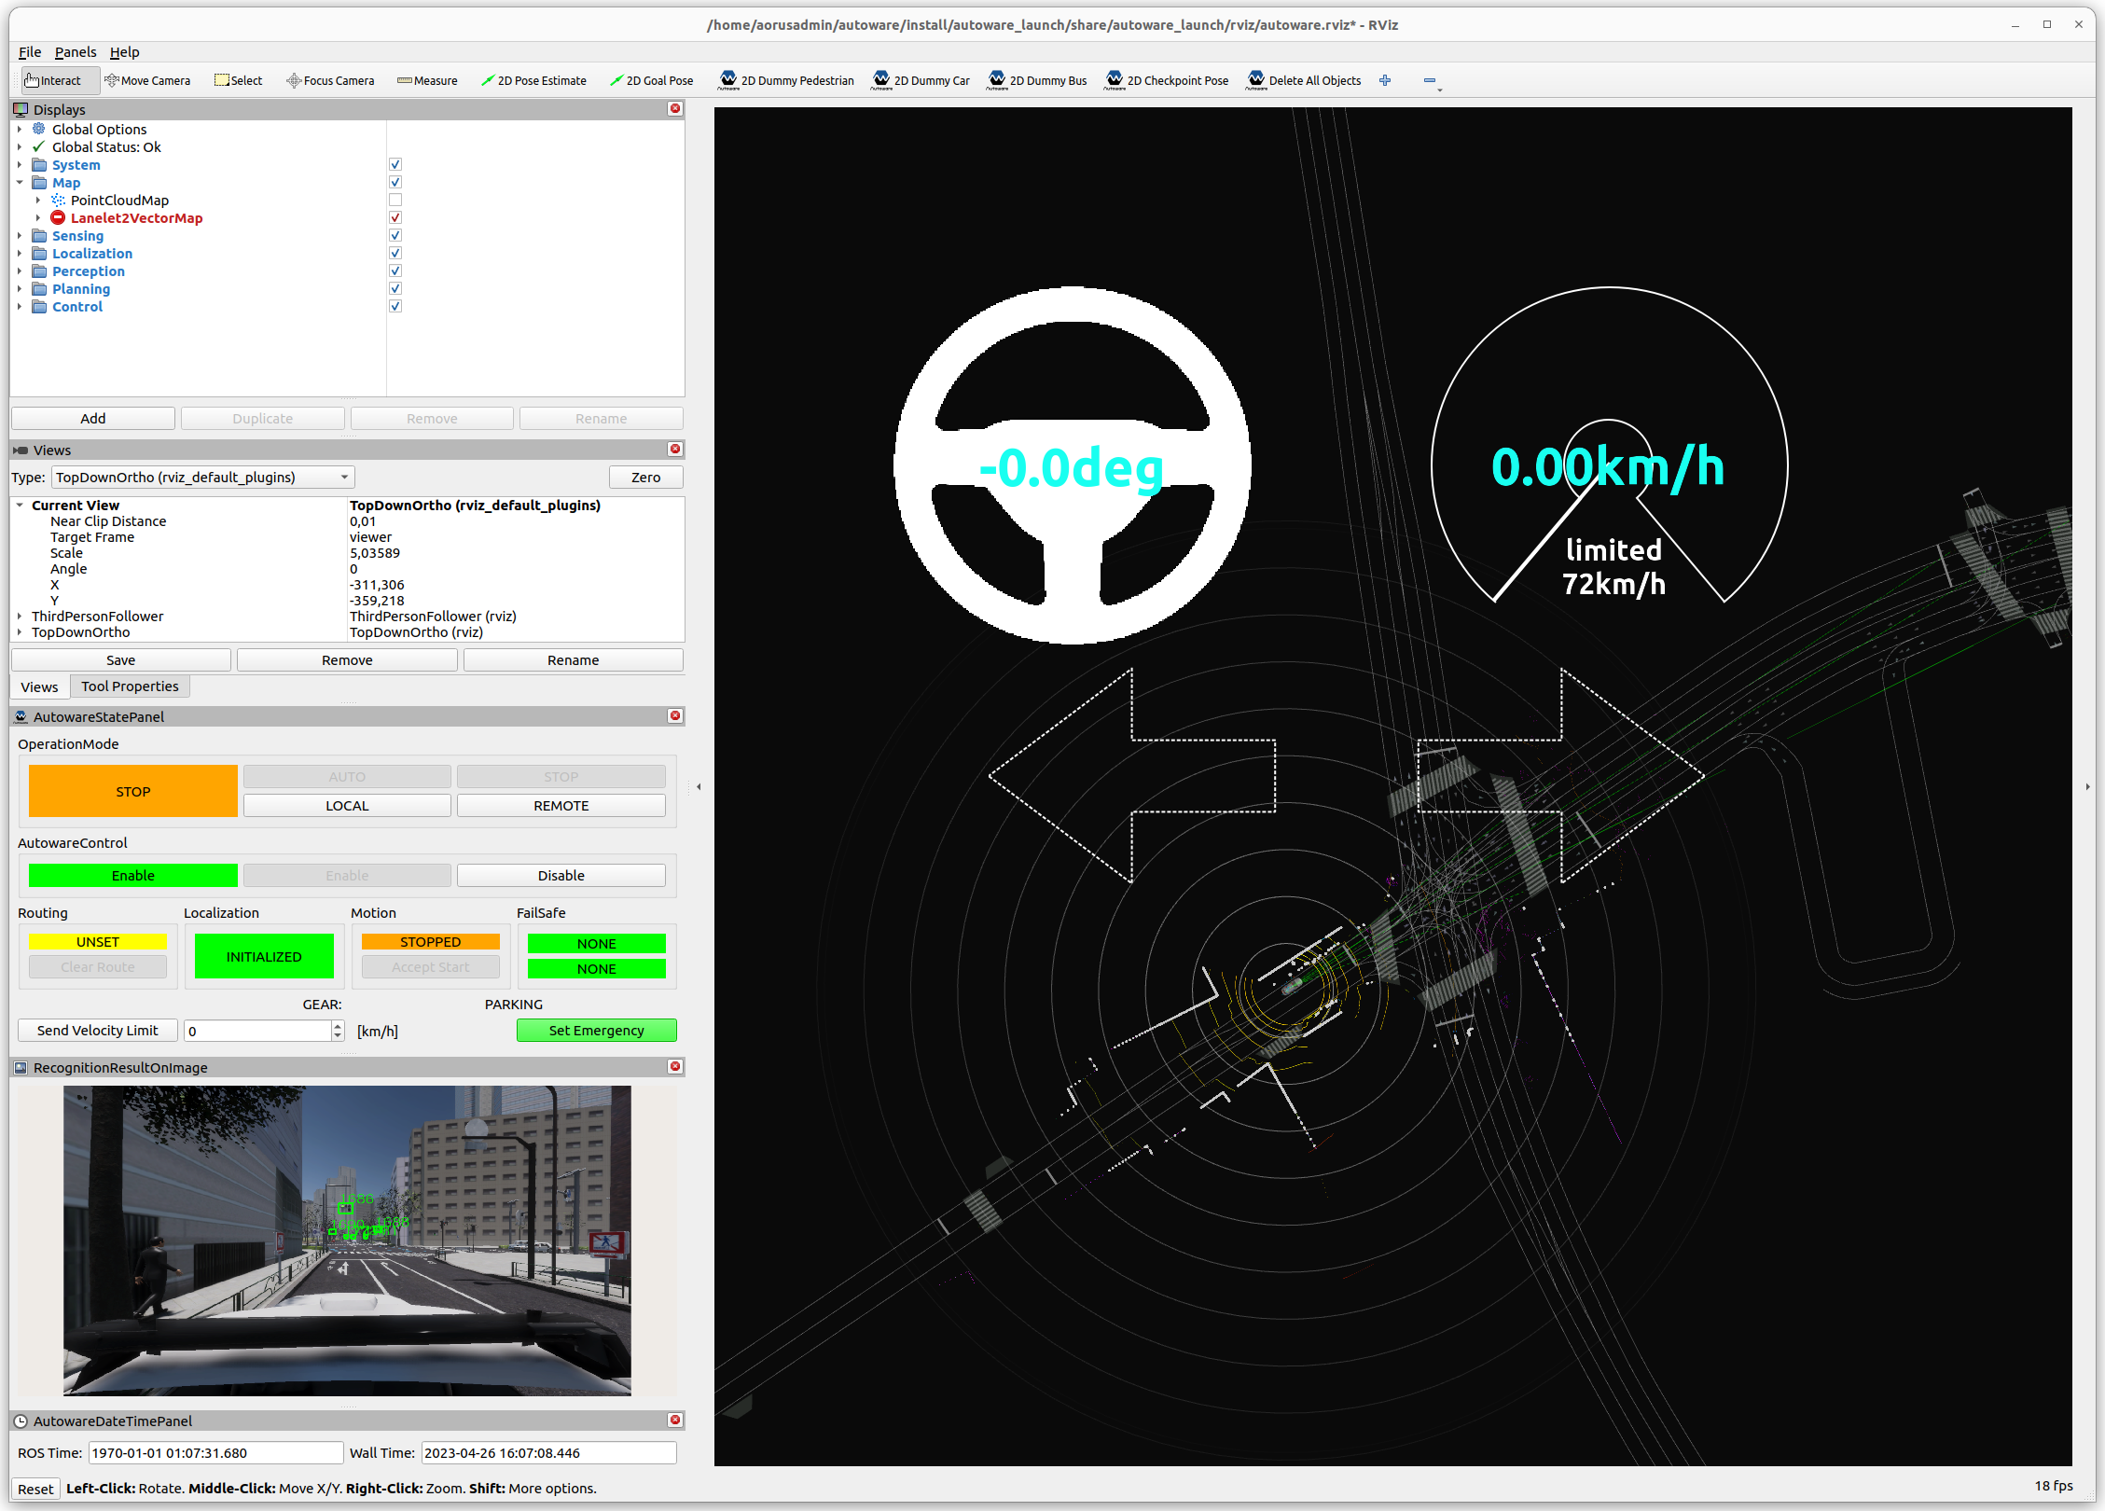Activate the 2D Dummy Car tool
This screenshot has width=2105, height=1511.
[x=921, y=80]
